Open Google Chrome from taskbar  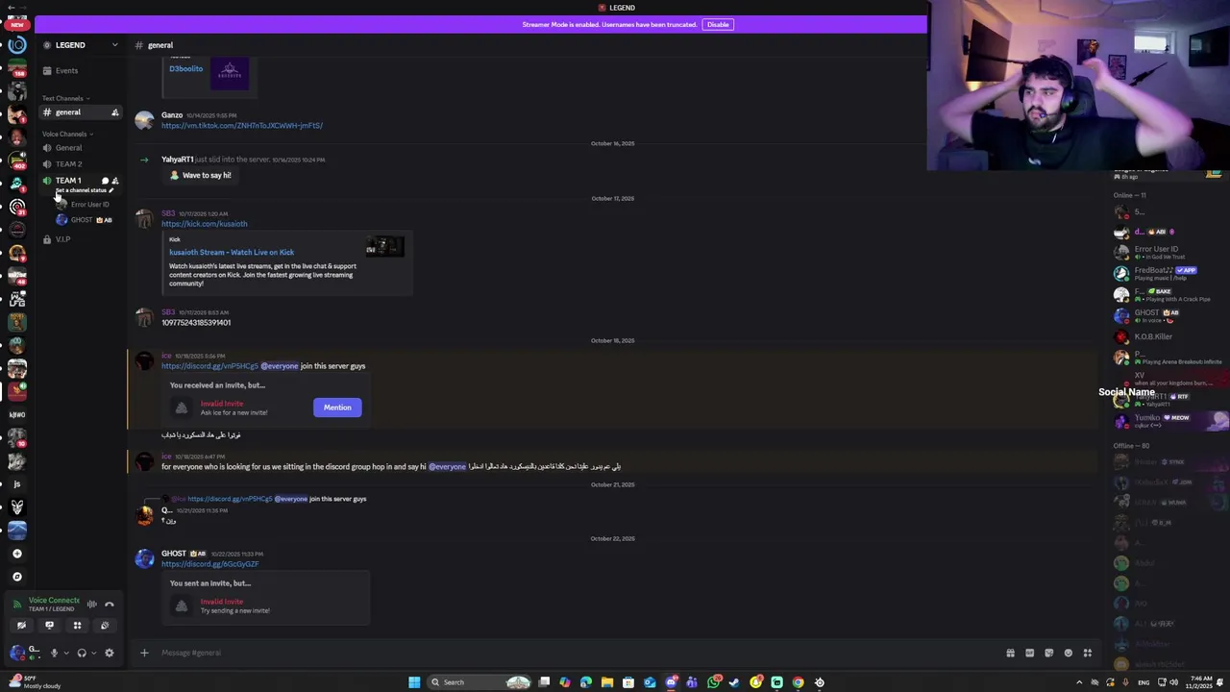[x=798, y=682]
